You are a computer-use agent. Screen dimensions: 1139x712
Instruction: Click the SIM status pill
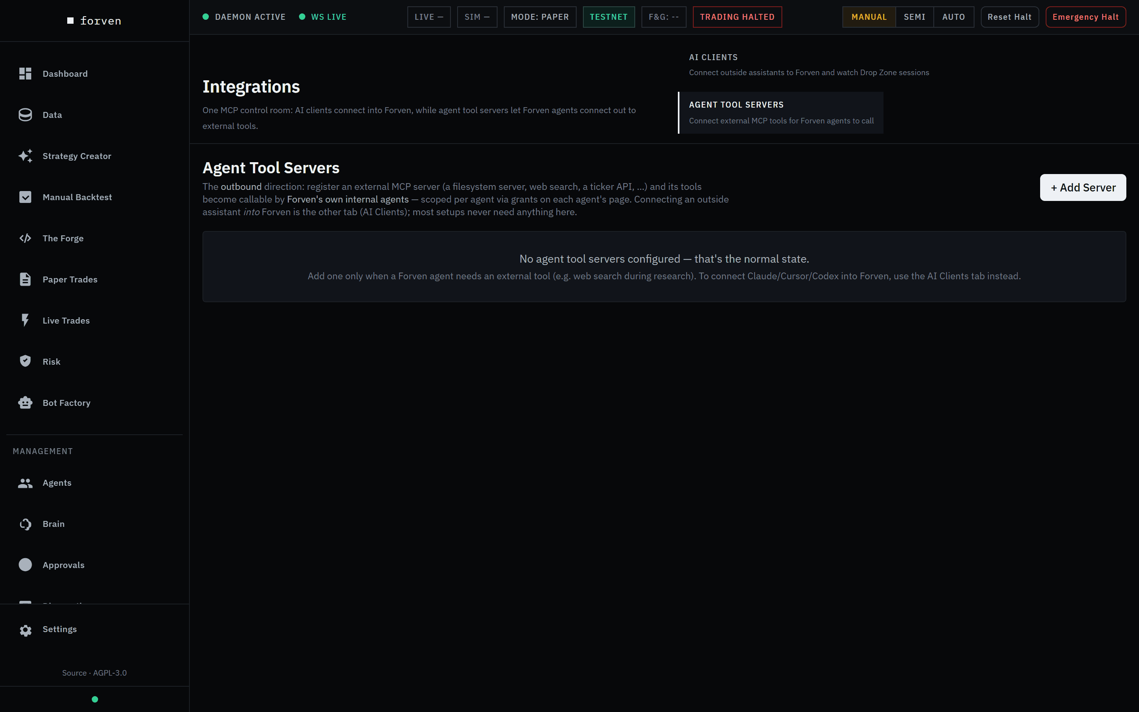[477, 17]
